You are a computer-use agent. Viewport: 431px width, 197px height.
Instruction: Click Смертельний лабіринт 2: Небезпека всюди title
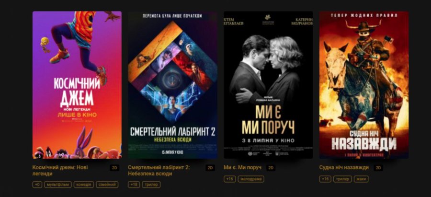coord(159,171)
